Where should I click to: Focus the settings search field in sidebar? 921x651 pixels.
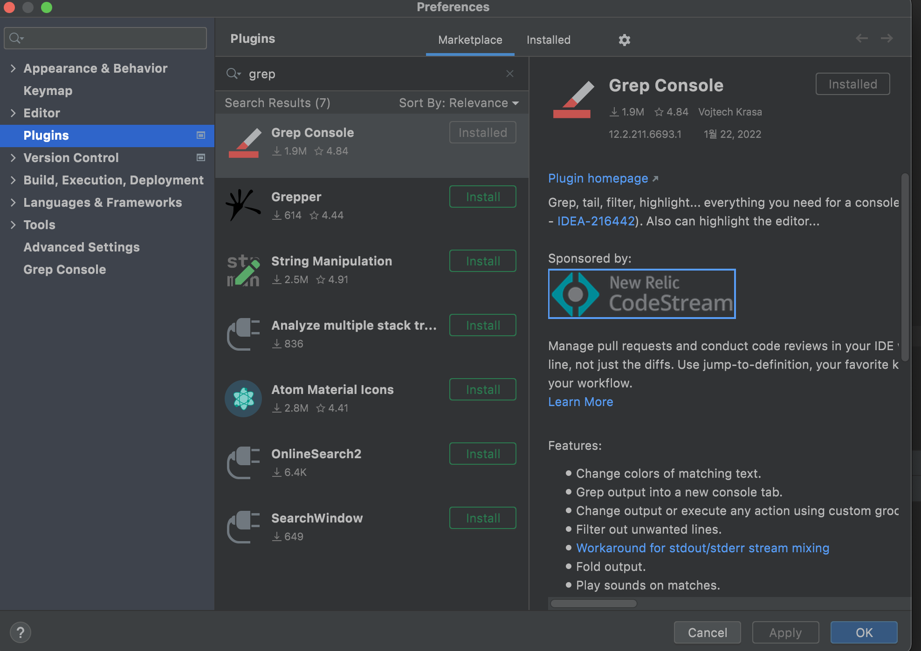(112, 38)
